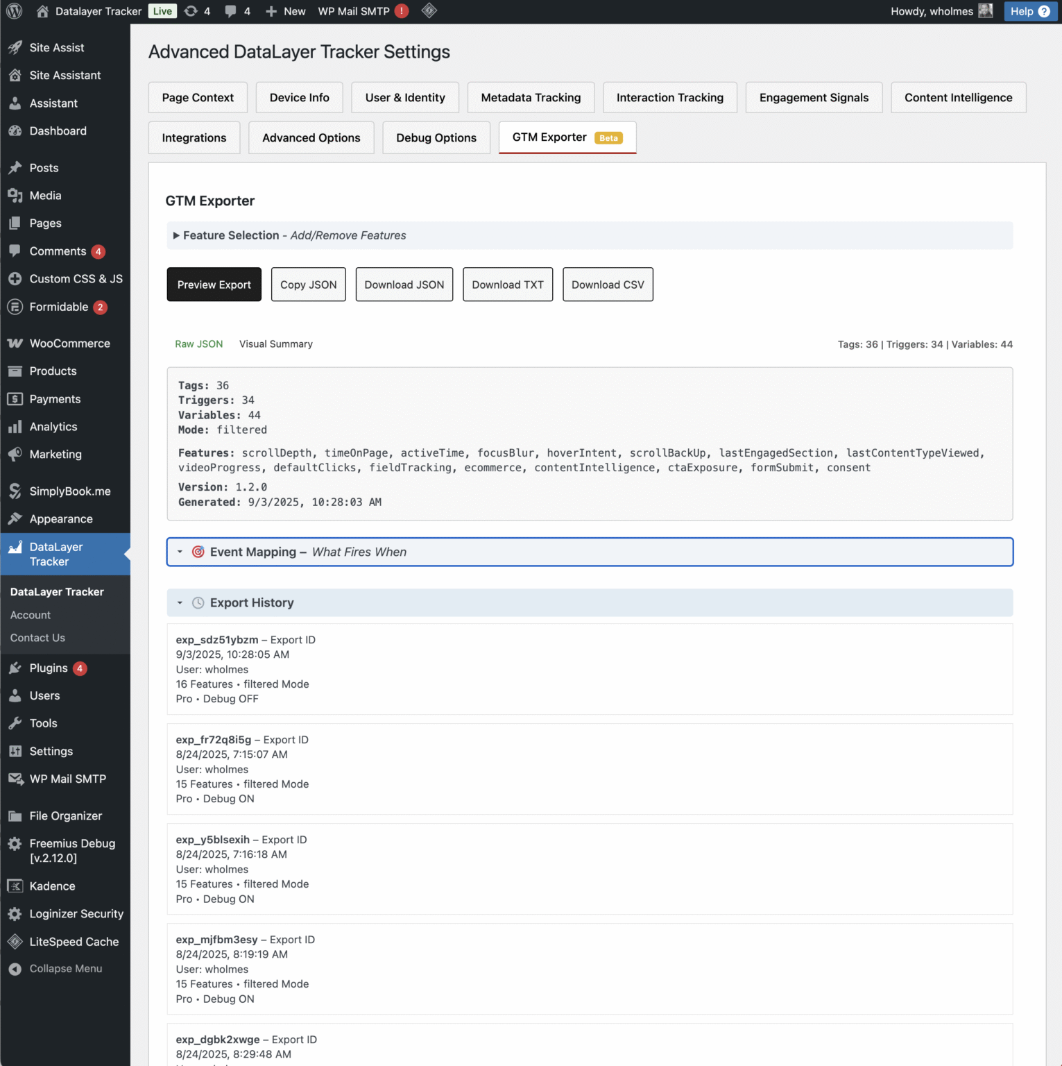Switch to the Raw JSON view

coord(199,344)
